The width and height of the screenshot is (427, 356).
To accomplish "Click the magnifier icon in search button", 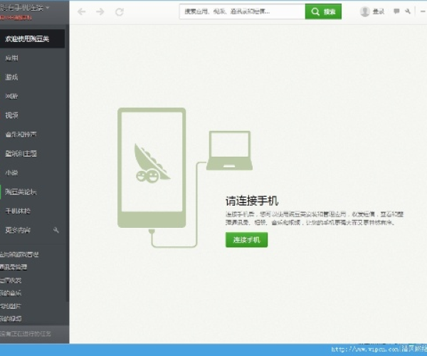I will 315,11.
